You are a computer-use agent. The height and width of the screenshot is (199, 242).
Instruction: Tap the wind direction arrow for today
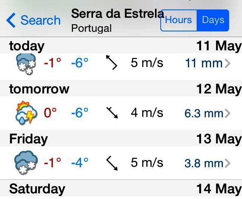112,62
